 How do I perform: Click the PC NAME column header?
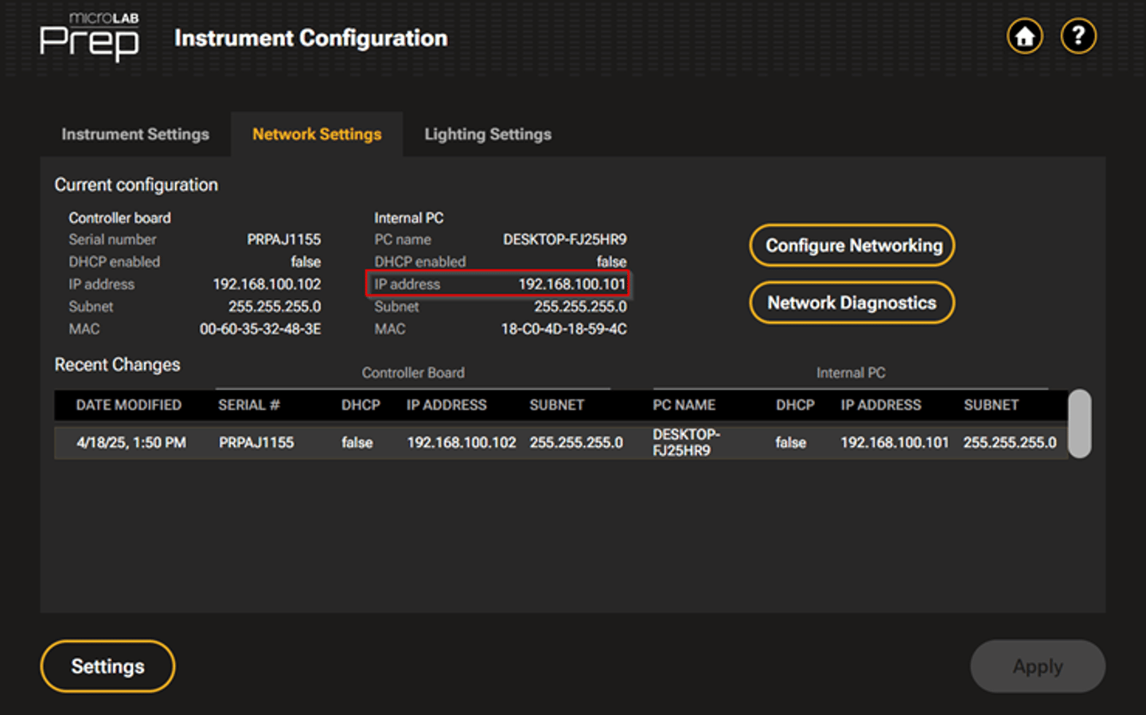684,405
